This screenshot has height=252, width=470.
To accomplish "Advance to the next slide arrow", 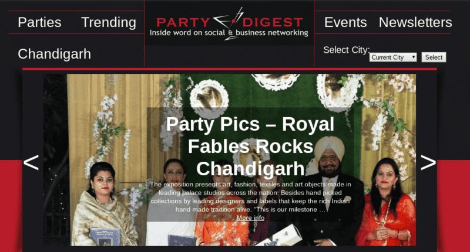I will (428, 162).
